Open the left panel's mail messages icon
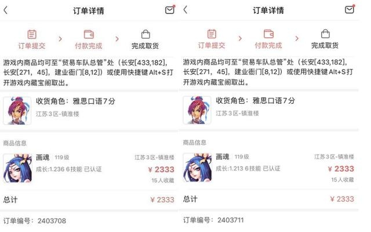 (x=170, y=10)
